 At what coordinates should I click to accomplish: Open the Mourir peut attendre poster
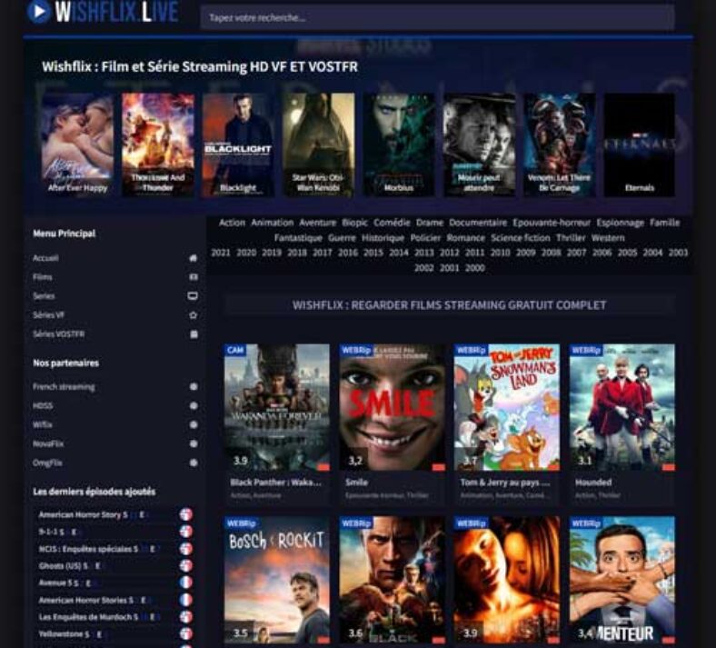pyautogui.click(x=479, y=145)
